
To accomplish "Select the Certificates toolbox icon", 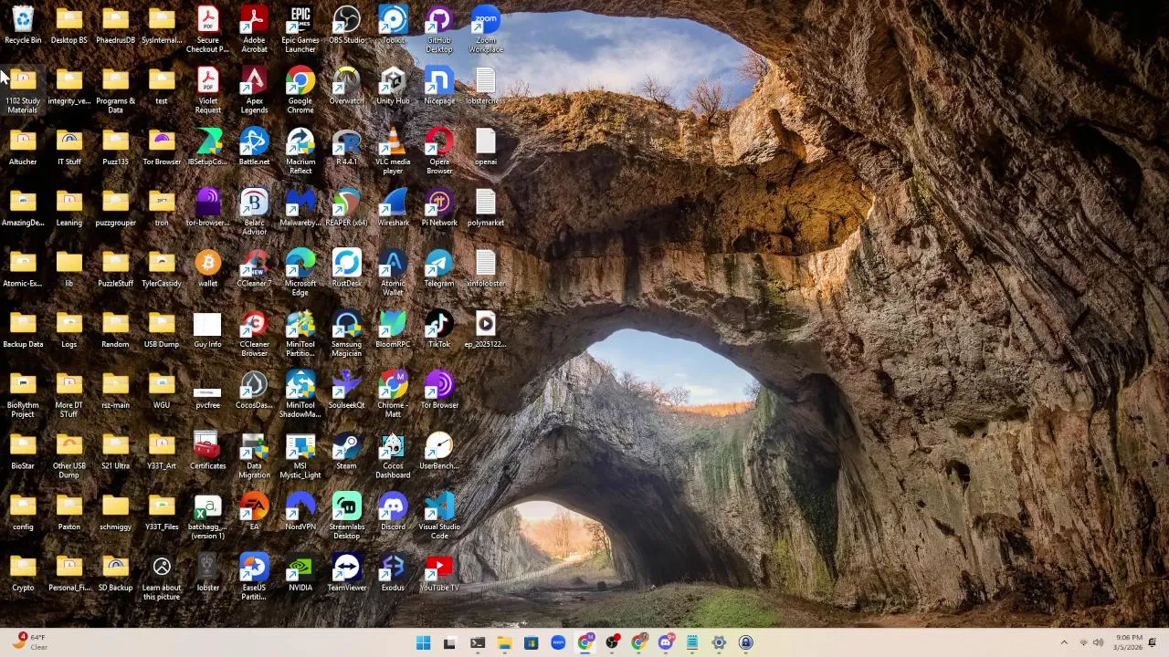I will tap(207, 452).
